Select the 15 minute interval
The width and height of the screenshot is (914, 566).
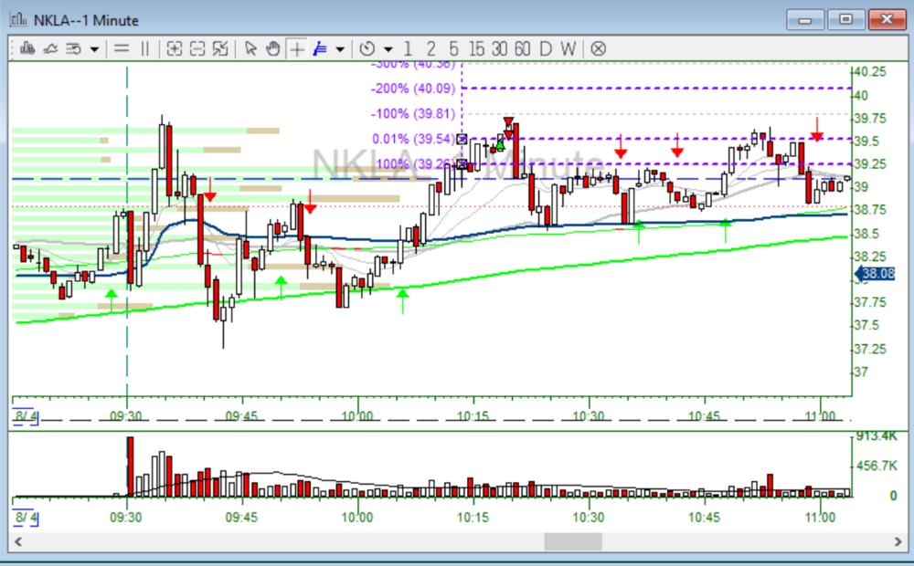click(x=477, y=48)
